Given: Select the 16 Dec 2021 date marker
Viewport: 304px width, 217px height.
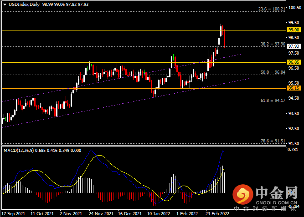Looking at the screenshot, I should tap(130, 214).
